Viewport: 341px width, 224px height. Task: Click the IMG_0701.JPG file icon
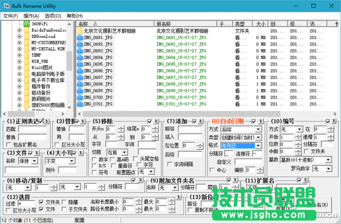(80, 104)
